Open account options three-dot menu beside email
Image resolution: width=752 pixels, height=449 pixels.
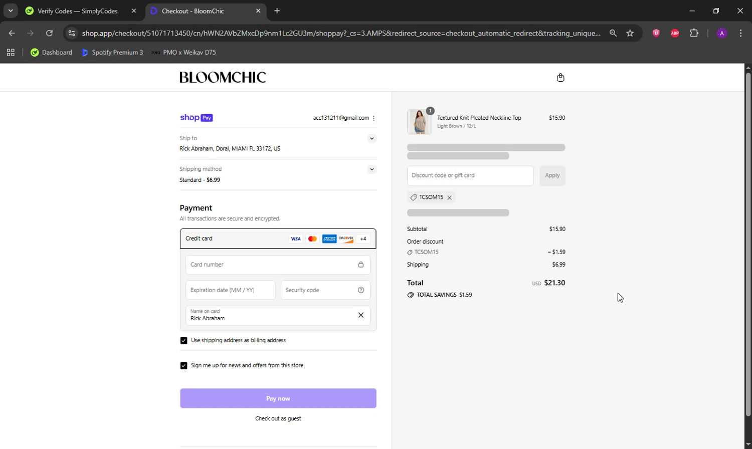click(374, 118)
